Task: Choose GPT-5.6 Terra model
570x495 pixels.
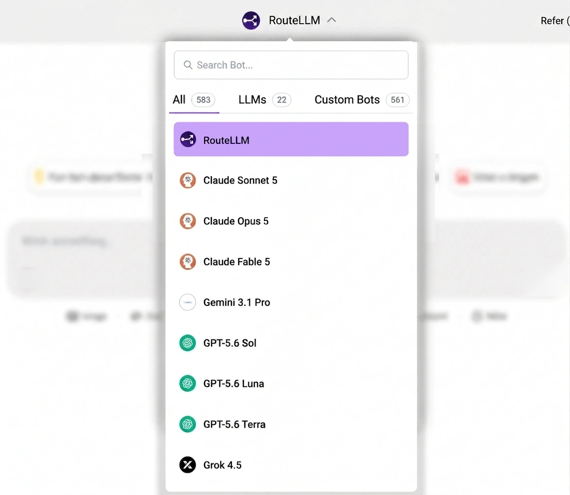Action: (291, 424)
